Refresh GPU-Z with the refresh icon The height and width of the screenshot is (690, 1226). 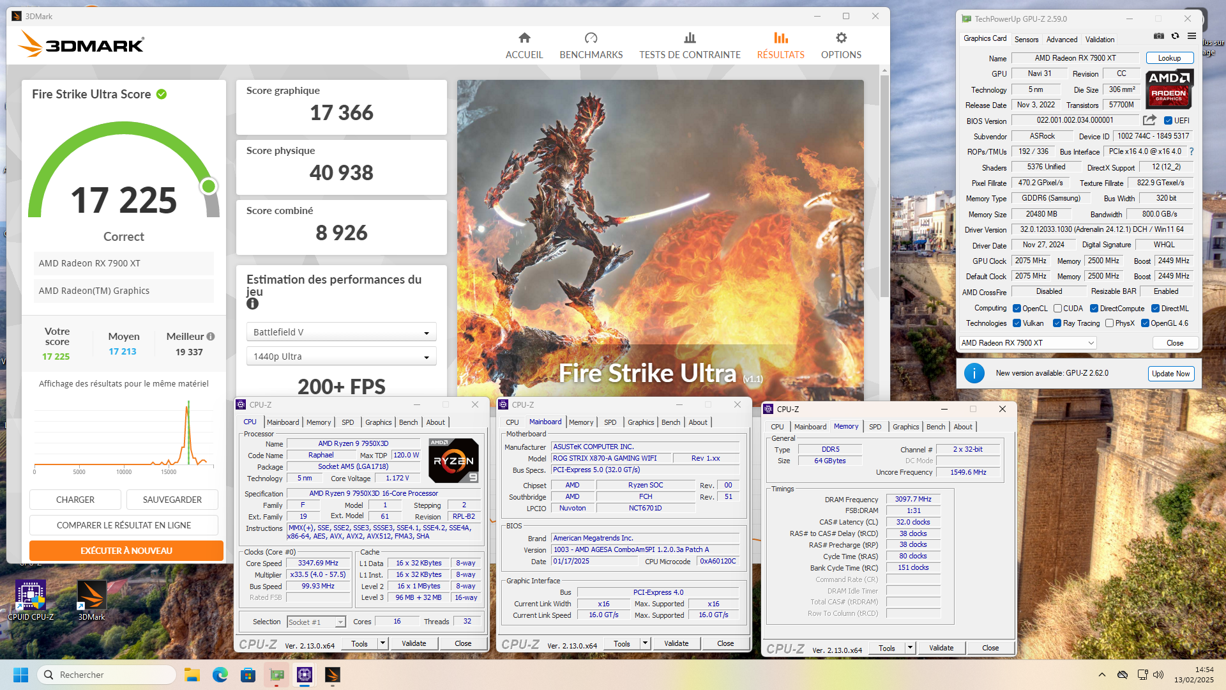pos(1175,36)
